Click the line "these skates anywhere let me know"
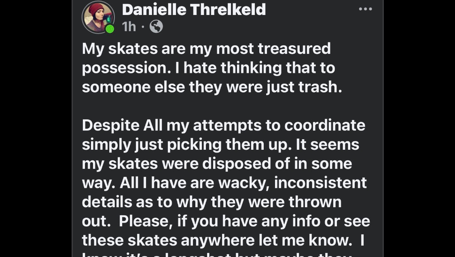 [216, 240]
